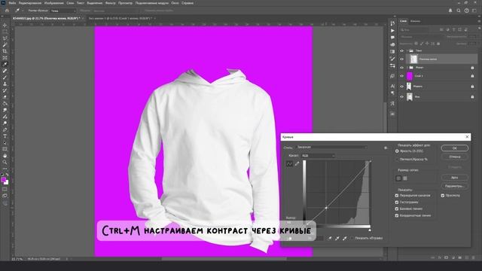The width and height of the screenshot is (482, 271).
Task: Hide the Слой 1 layer via eye icon
Action: 401,76
